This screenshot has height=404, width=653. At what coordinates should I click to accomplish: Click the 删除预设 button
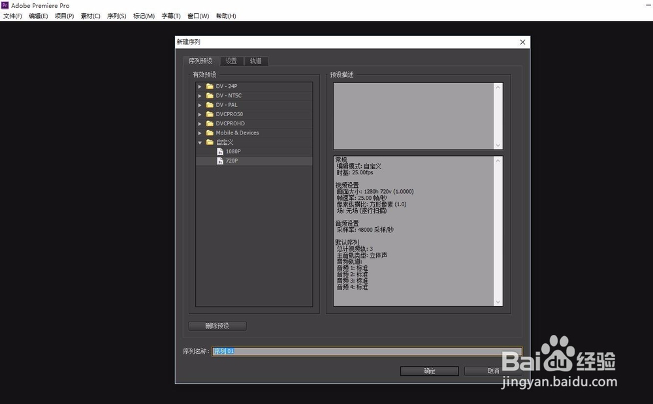pos(217,326)
